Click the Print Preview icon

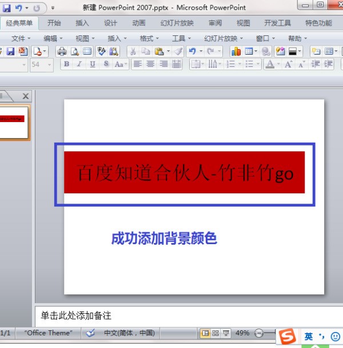point(74,51)
